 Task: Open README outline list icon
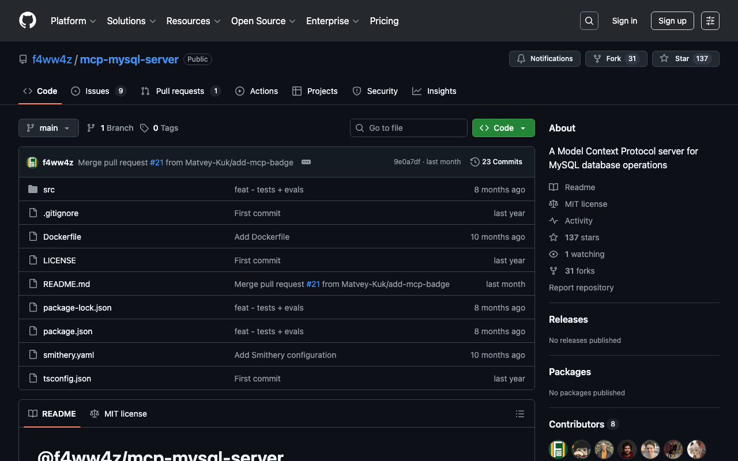click(x=519, y=414)
